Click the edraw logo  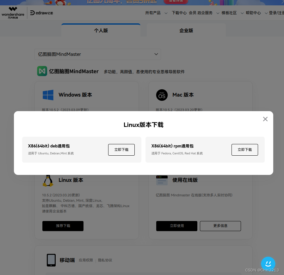[x=41, y=13]
